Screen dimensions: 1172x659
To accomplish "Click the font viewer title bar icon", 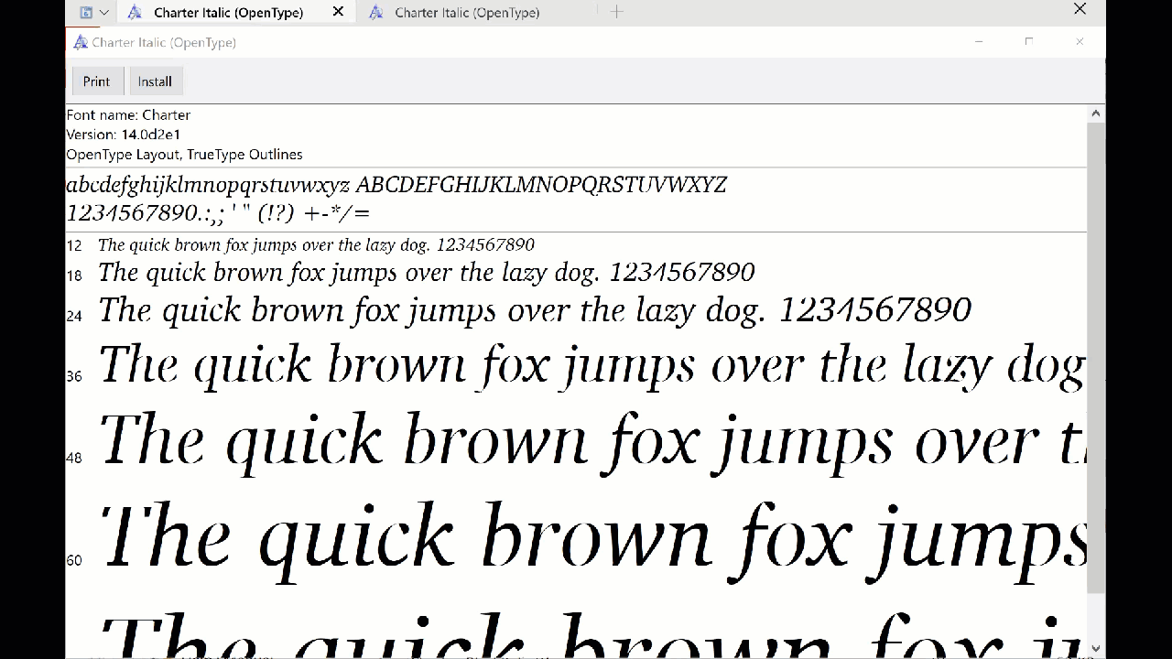I will pos(81,42).
